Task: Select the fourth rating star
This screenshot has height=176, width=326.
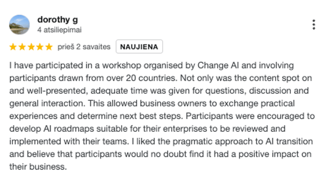Action: [x=40, y=47]
